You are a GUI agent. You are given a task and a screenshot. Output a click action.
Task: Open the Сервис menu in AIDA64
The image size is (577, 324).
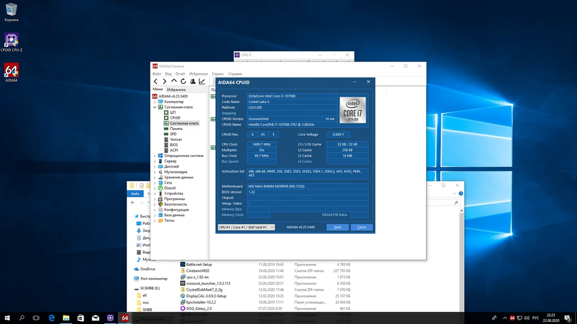tap(218, 74)
